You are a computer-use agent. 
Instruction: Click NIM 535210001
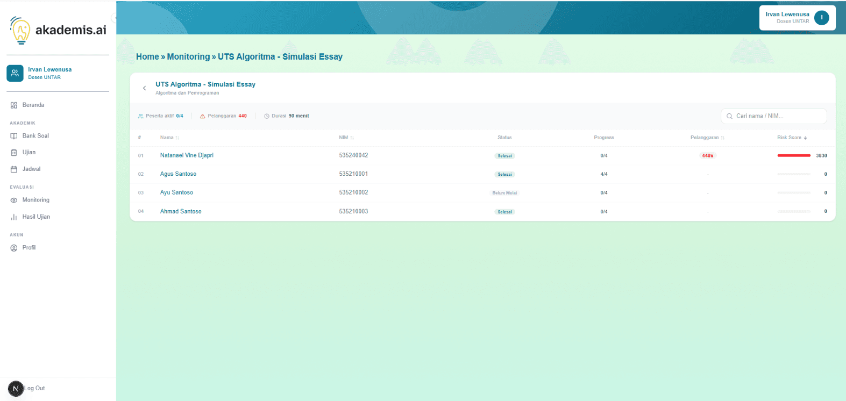pyautogui.click(x=353, y=174)
